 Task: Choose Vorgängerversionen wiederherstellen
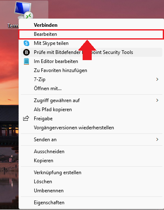74,128
